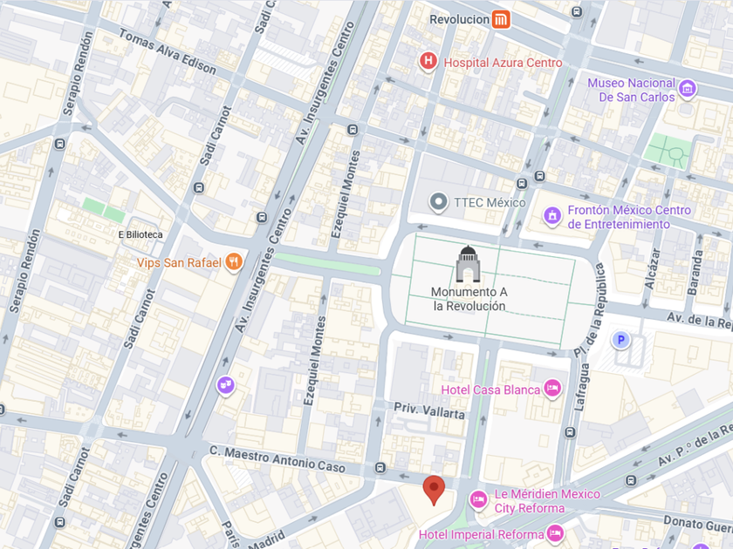Select the red dropped location pin
Image resolution: width=733 pixels, height=549 pixels.
[434, 490]
